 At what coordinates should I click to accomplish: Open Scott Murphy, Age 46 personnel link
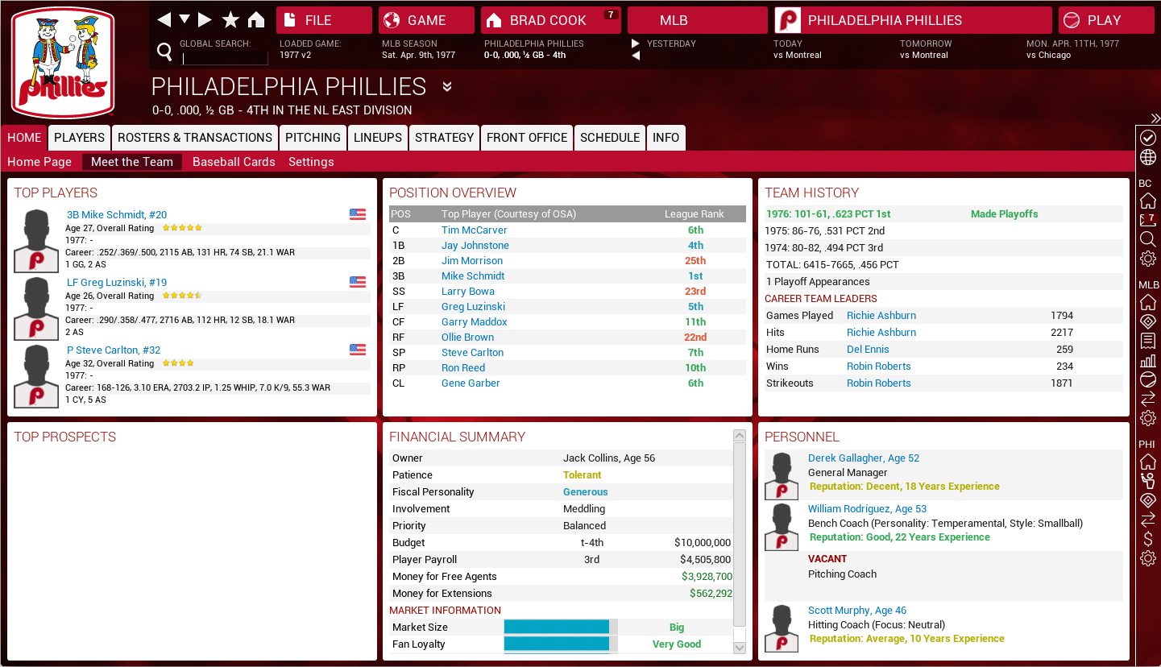pyautogui.click(x=857, y=611)
